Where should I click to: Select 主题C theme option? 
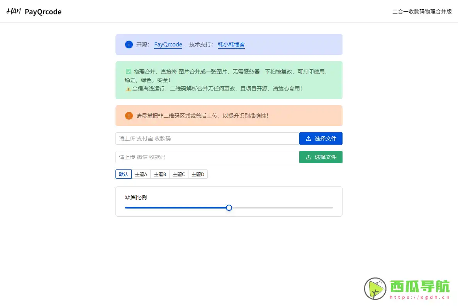pos(179,174)
